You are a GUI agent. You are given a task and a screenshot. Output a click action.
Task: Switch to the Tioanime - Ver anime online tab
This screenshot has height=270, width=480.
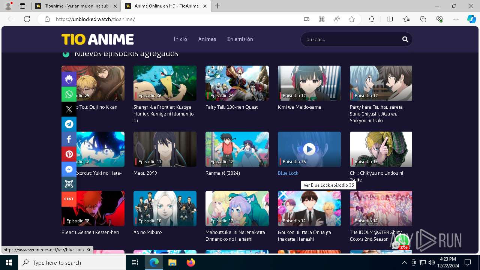tap(76, 6)
